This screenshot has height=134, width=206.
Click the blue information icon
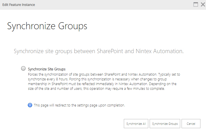(x=30, y=105)
